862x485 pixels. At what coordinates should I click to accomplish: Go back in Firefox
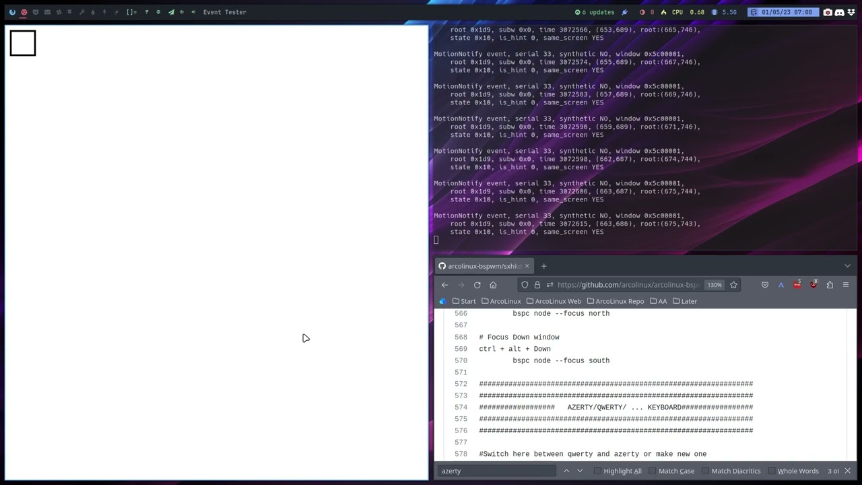pyautogui.click(x=444, y=285)
